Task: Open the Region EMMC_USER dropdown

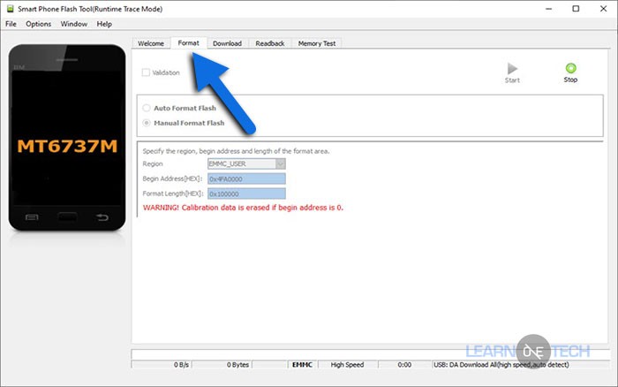Action: tap(246, 163)
